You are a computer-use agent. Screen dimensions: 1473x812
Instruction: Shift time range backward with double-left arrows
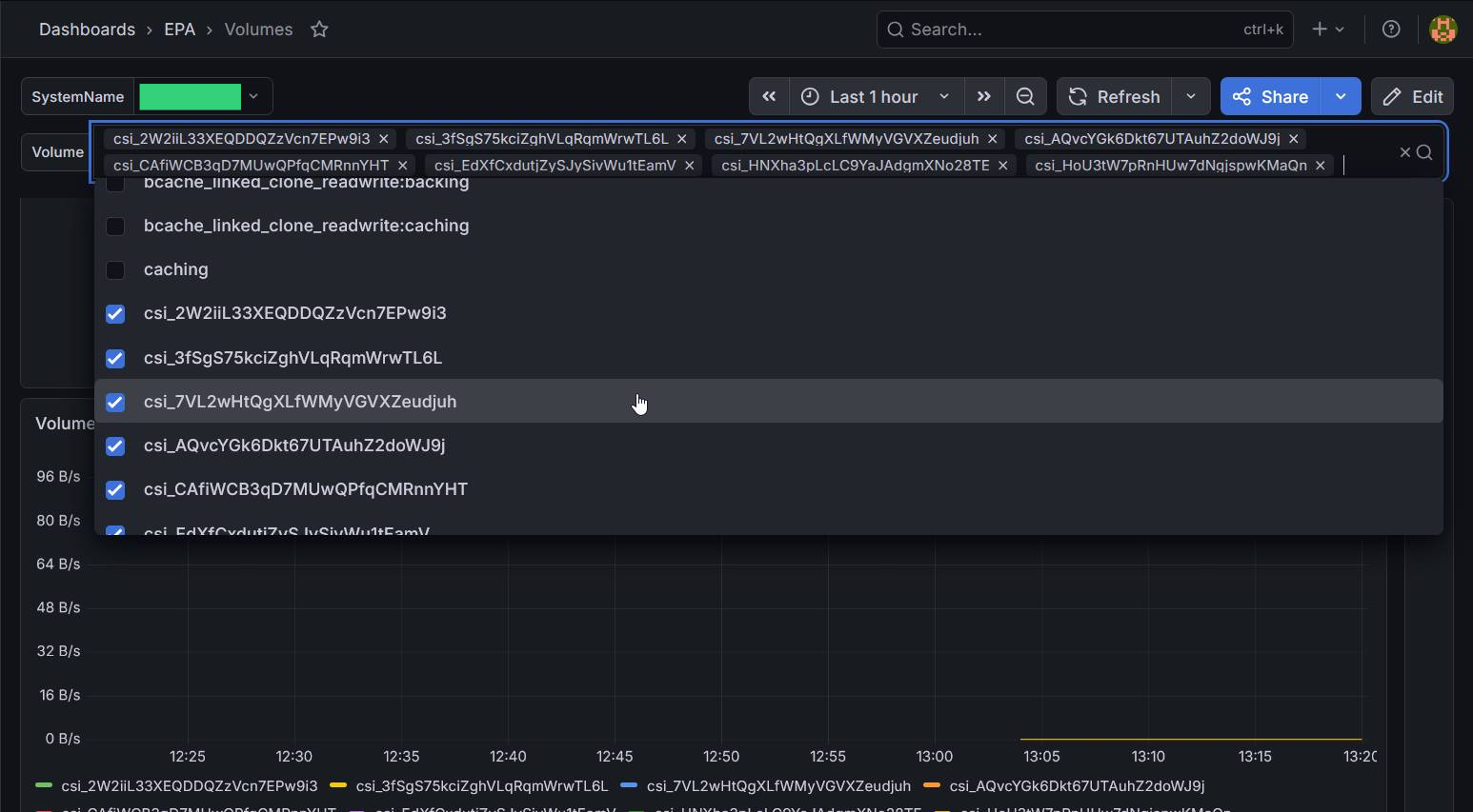point(769,96)
